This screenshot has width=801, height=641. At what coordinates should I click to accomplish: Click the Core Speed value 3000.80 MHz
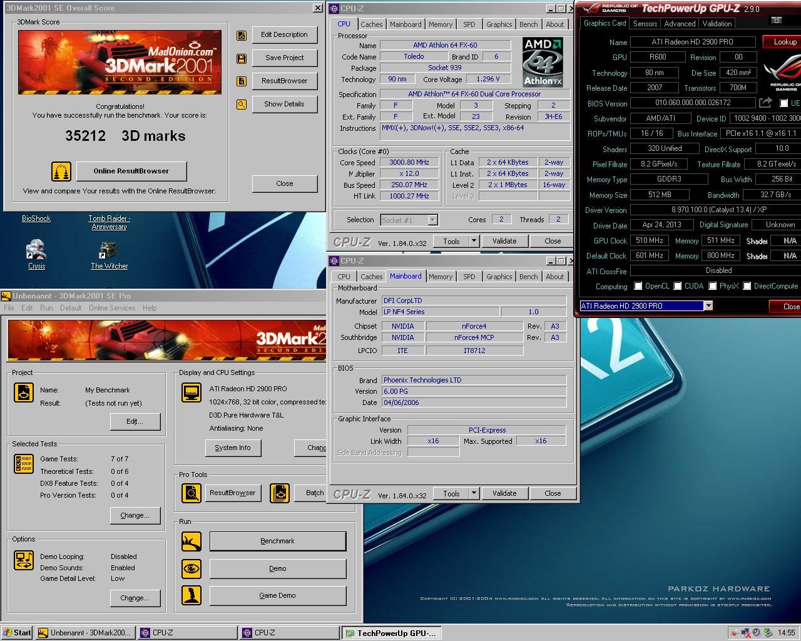[409, 163]
